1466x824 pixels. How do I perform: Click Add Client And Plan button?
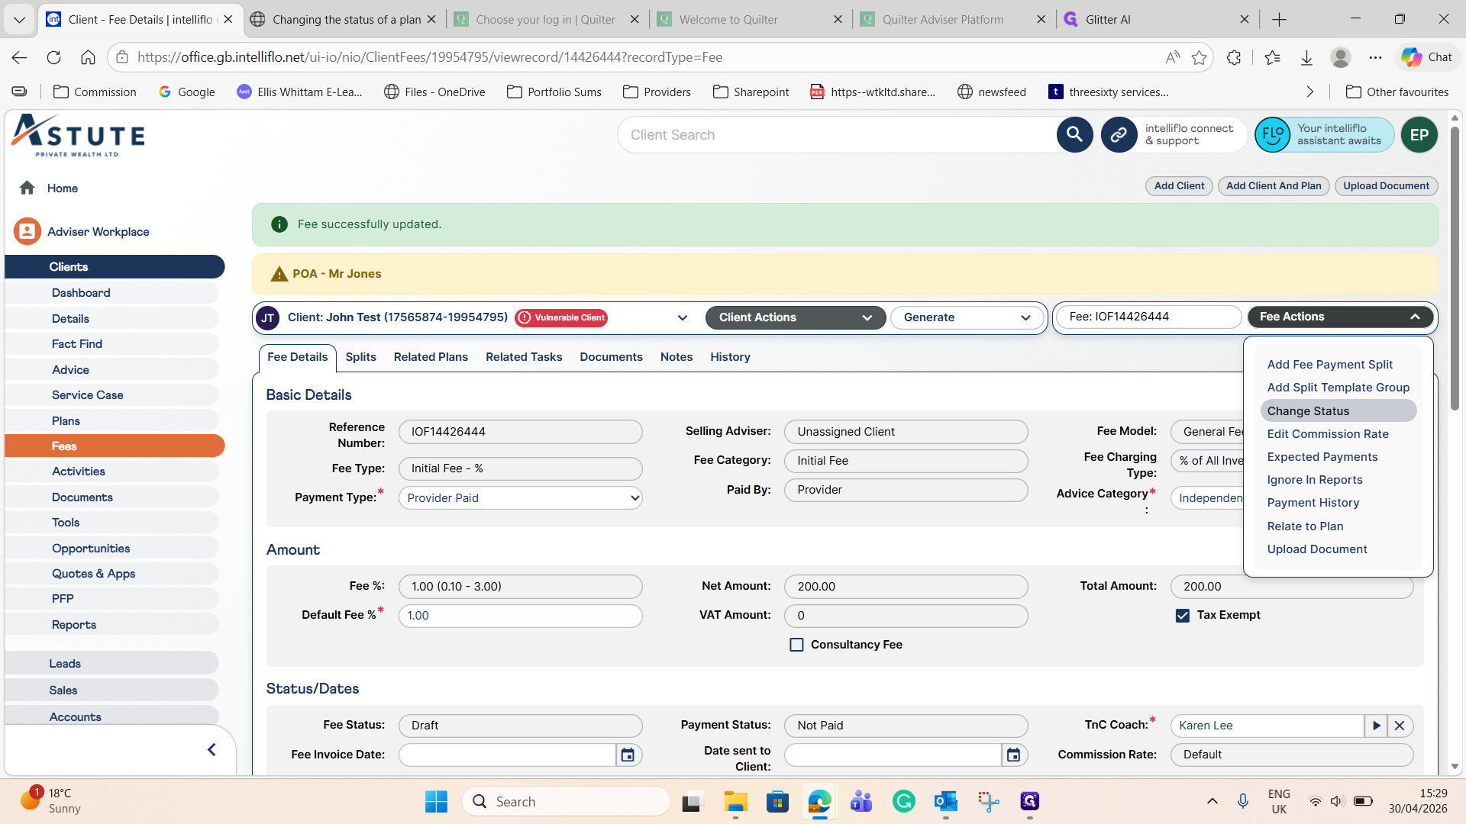click(1274, 186)
